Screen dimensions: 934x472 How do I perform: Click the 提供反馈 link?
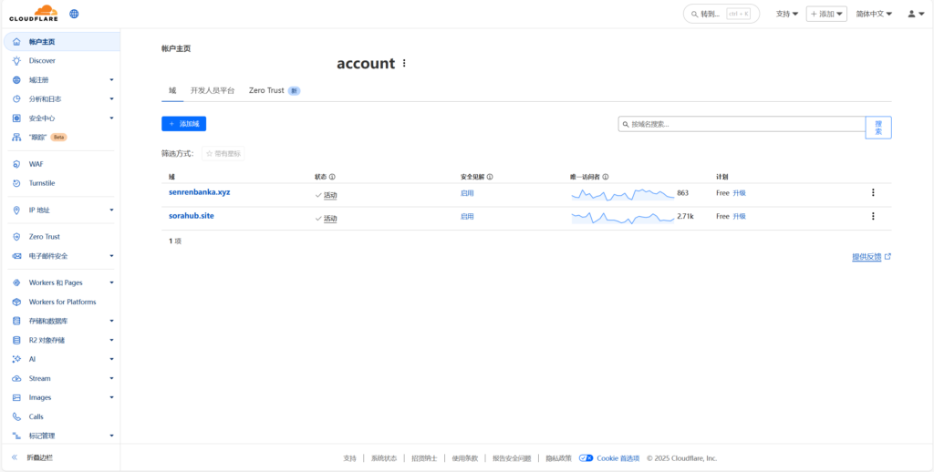pyautogui.click(x=871, y=257)
